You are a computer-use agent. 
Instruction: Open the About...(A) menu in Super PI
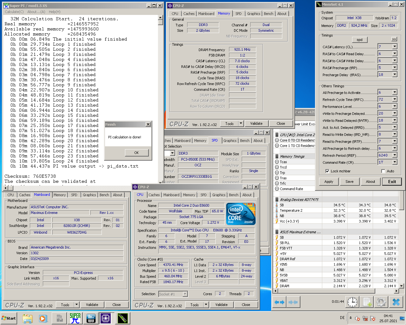(36, 12)
